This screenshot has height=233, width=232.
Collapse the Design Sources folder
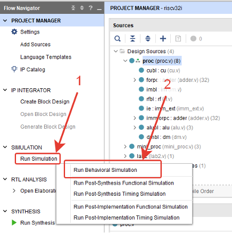pos(115,51)
